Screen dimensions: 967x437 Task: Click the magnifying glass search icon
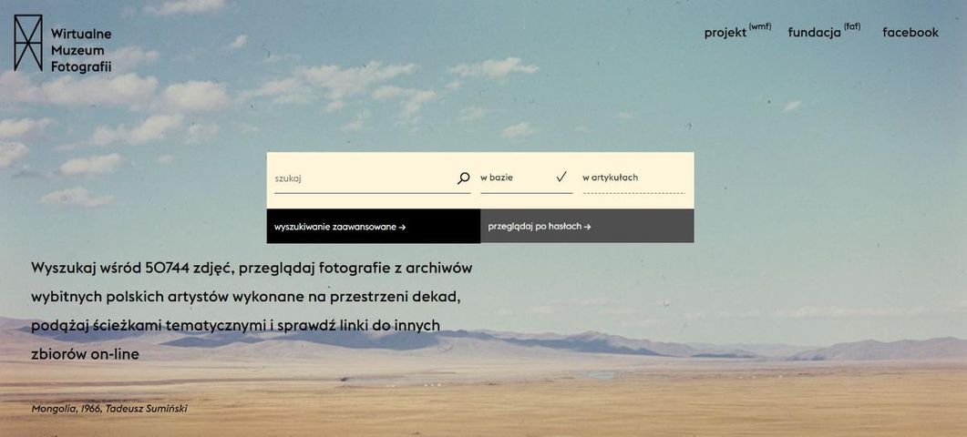click(x=463, y=178)
